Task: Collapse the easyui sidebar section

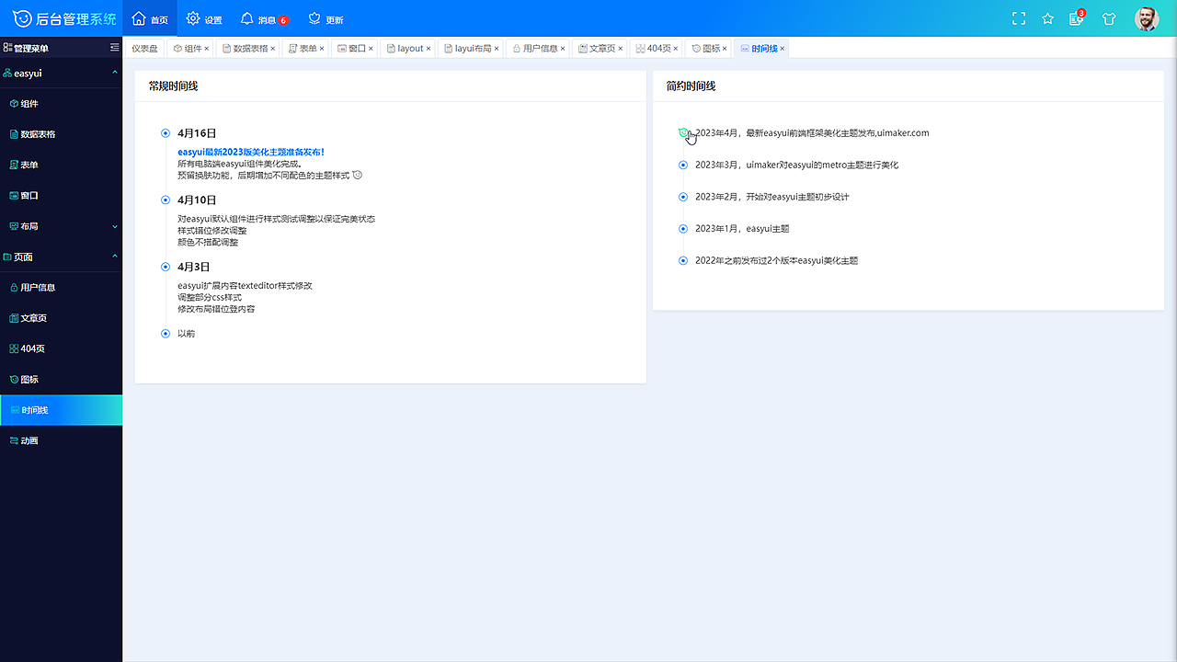Action: [61, 73]
